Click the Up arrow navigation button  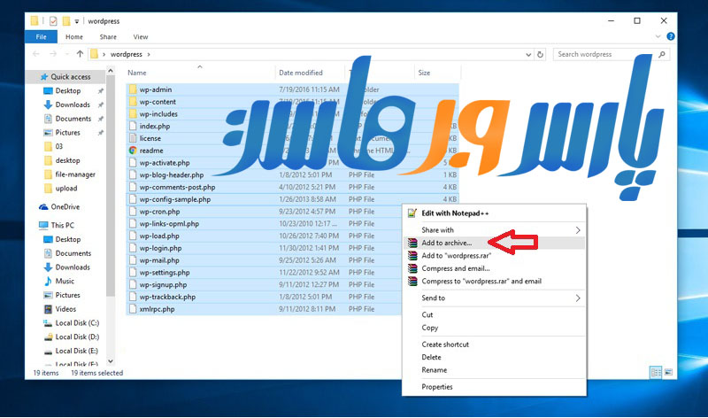coord(80,54)
